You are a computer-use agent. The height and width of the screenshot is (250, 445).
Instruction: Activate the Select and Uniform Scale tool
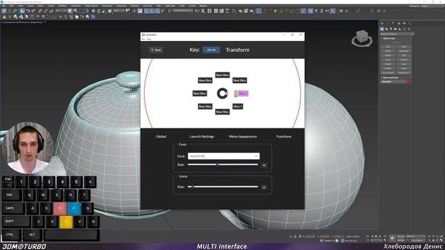[104, 11]
